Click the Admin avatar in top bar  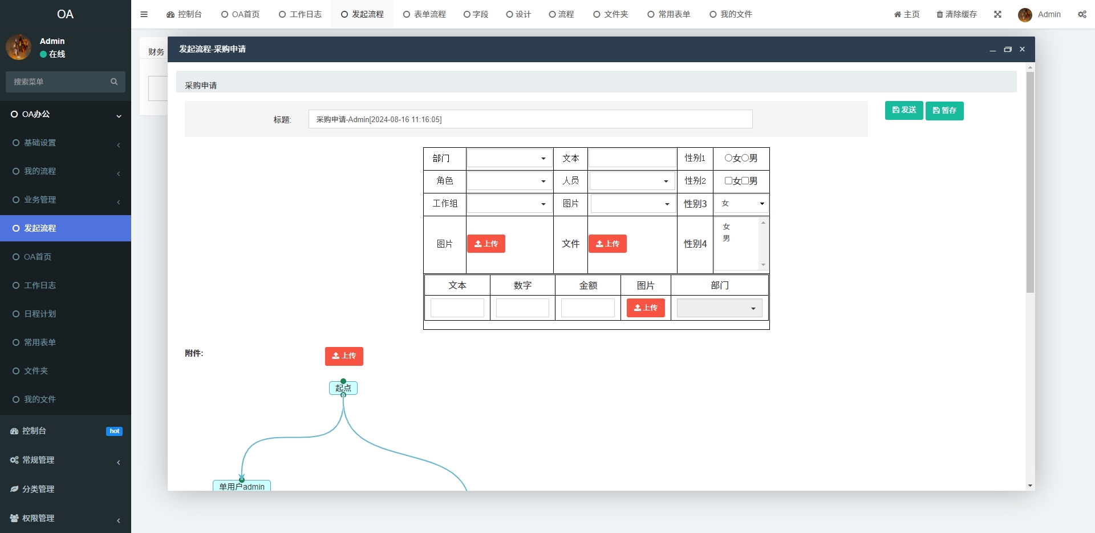point(1025,15)
